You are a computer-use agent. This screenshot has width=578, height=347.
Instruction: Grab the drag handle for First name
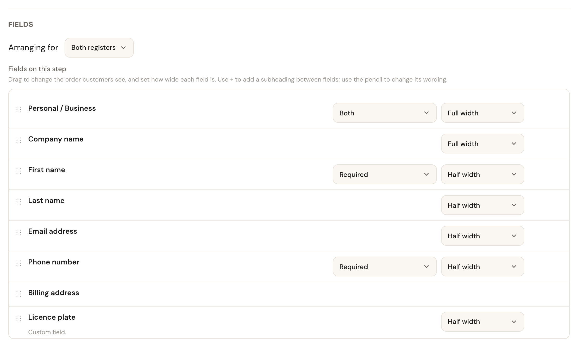coord(19,171)
